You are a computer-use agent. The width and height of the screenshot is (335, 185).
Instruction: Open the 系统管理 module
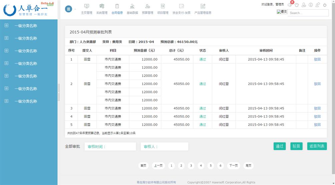coord(102,9)
